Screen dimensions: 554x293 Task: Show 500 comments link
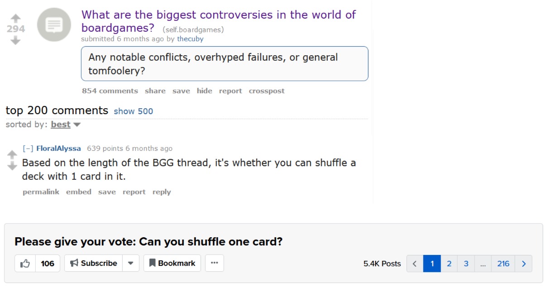[134, 111]
